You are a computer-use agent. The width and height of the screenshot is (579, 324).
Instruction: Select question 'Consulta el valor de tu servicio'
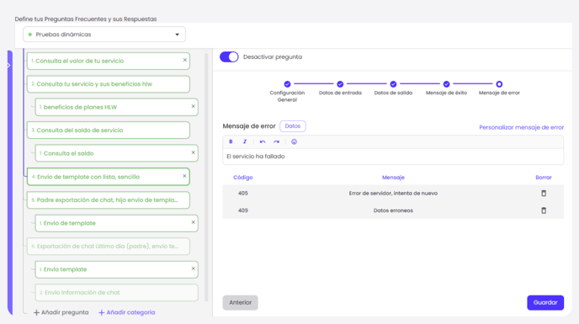coord(109,61)
